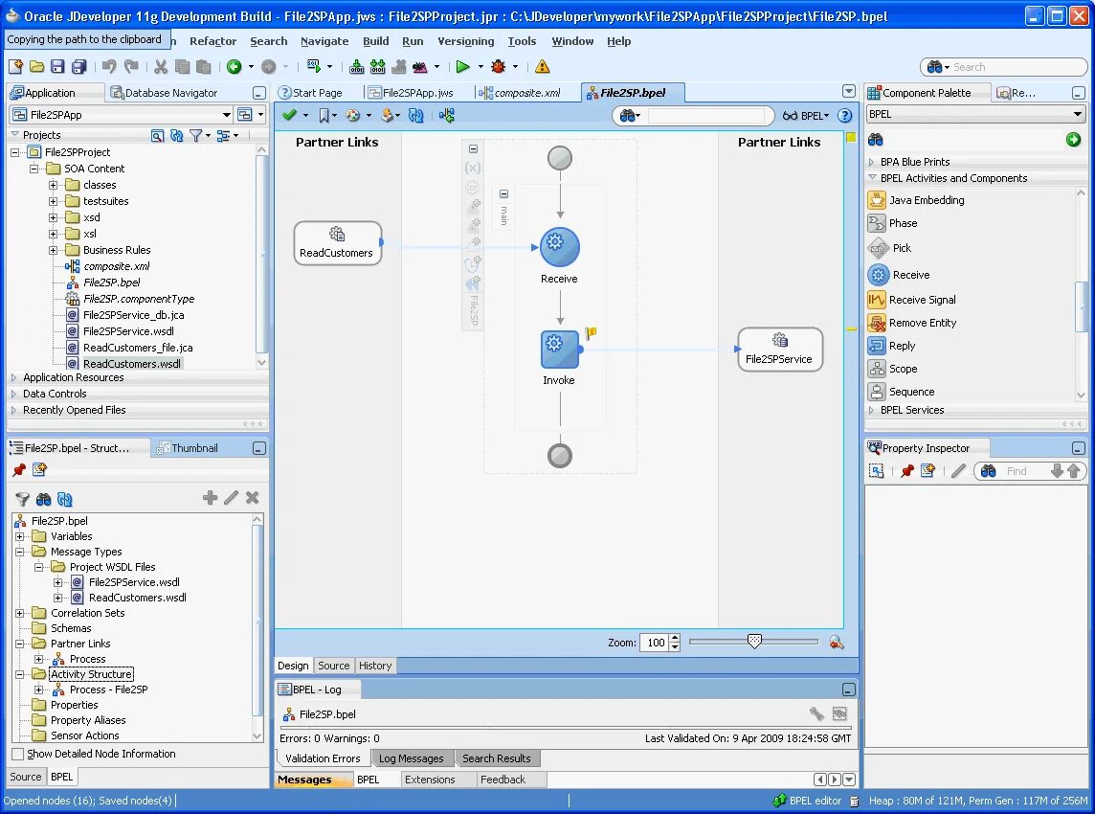The image size is (1095, 814).
Task: Click the red Debug bug icon
Action: point(499,66)
